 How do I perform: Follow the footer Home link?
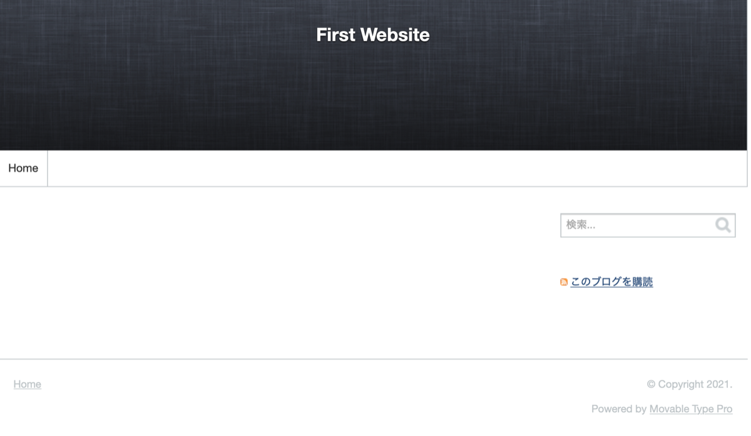coord(28,384)
